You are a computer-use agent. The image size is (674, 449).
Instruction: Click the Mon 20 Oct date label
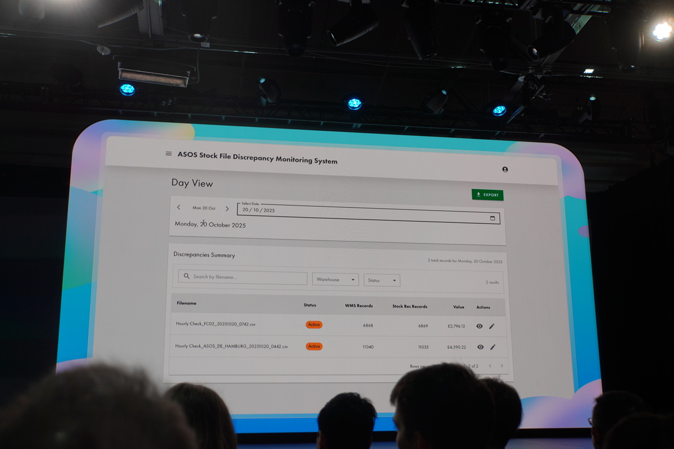click(x=204, y=208)
